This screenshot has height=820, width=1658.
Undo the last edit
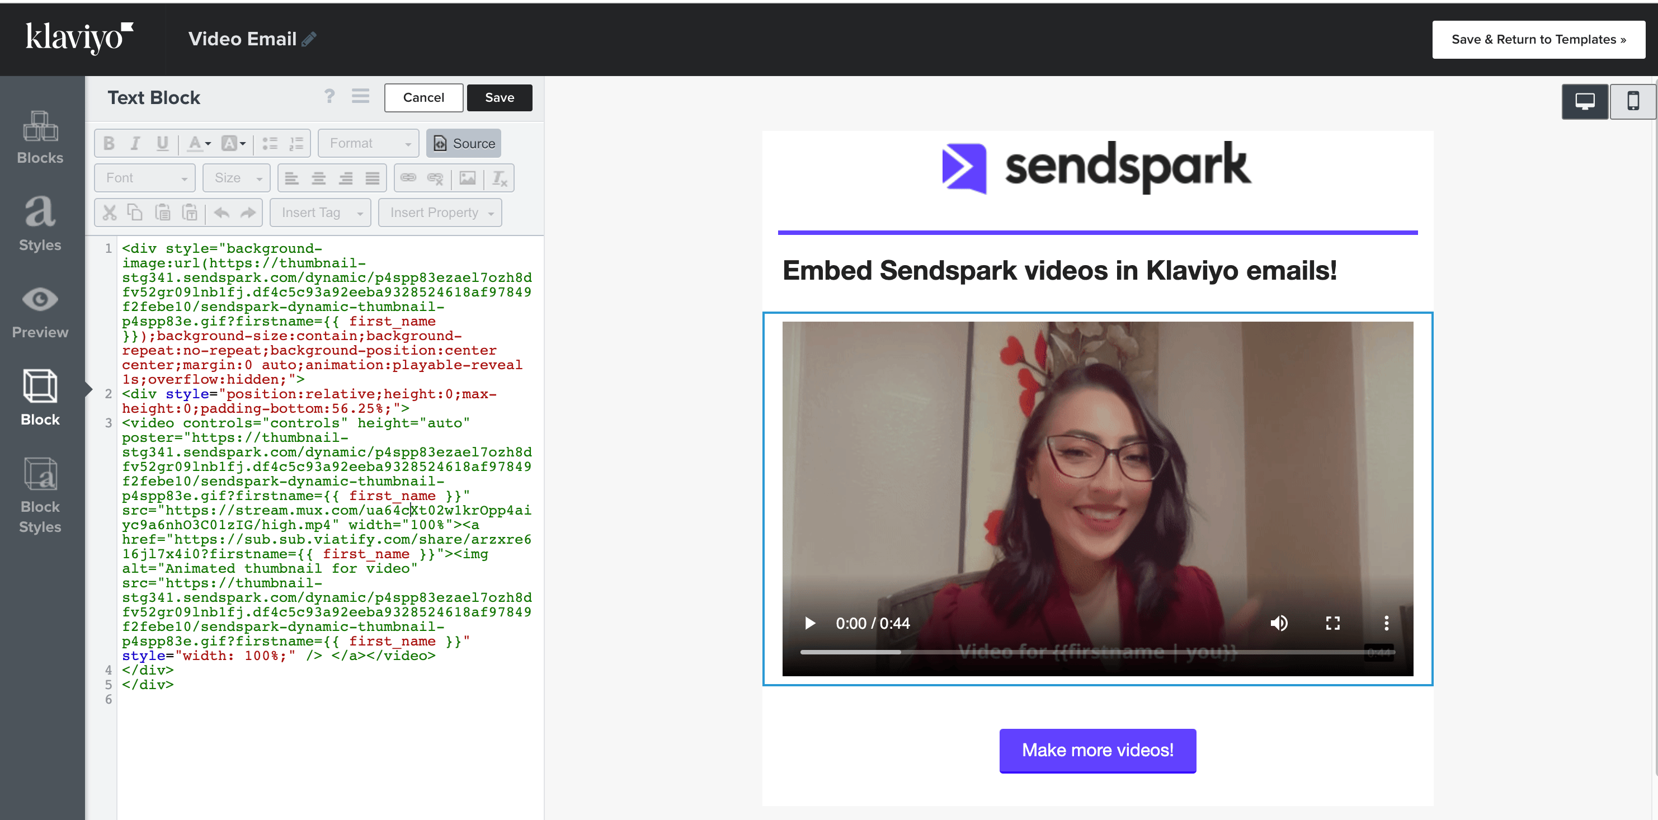(x=222, y=213)
